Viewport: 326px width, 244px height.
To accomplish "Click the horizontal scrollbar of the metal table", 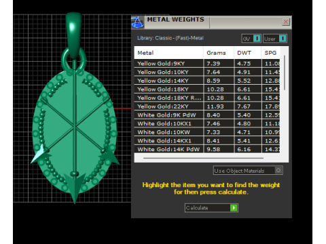I will tap(203, 158).
